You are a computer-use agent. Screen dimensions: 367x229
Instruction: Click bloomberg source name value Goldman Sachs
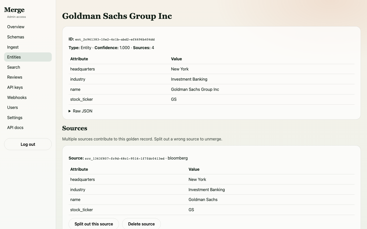(x=203, y=199)
